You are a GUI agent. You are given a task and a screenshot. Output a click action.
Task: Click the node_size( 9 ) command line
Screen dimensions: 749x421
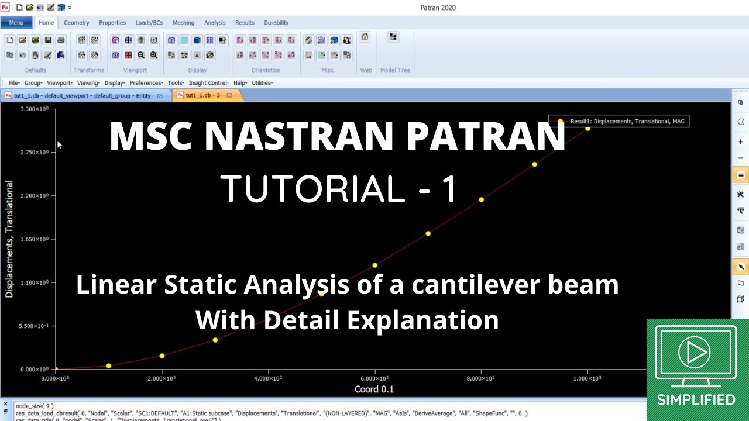[x=35, y=406]
